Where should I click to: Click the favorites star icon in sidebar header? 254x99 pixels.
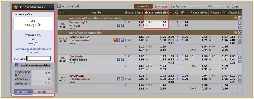[16, 7]
